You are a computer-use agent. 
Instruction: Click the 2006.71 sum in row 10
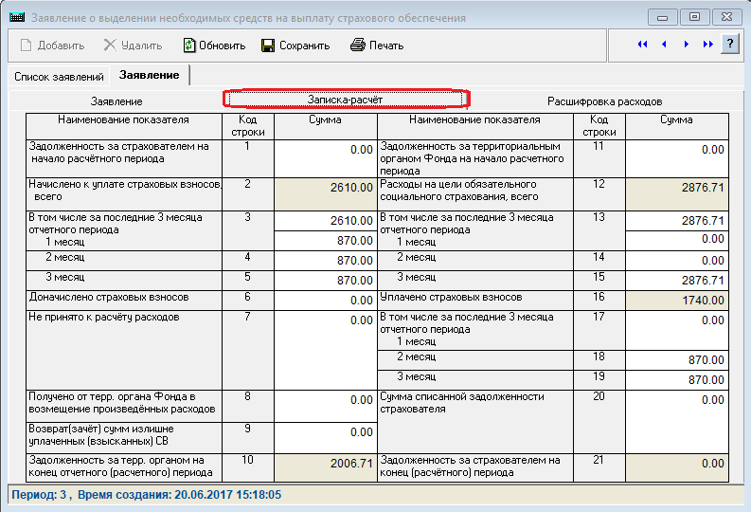point(326,467)
